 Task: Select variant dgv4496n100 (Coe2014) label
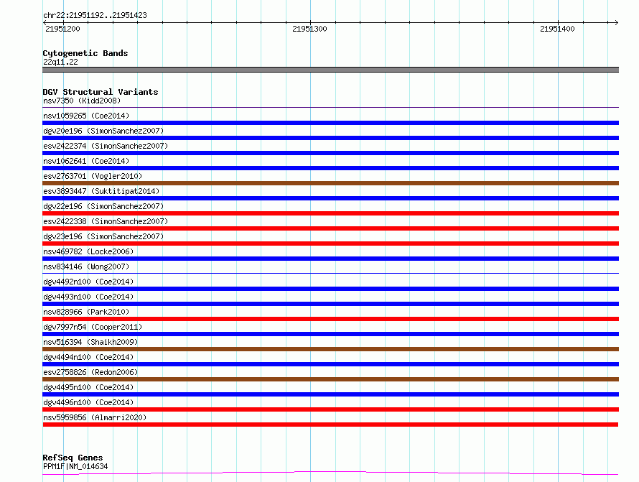click(x=88, y=402)
